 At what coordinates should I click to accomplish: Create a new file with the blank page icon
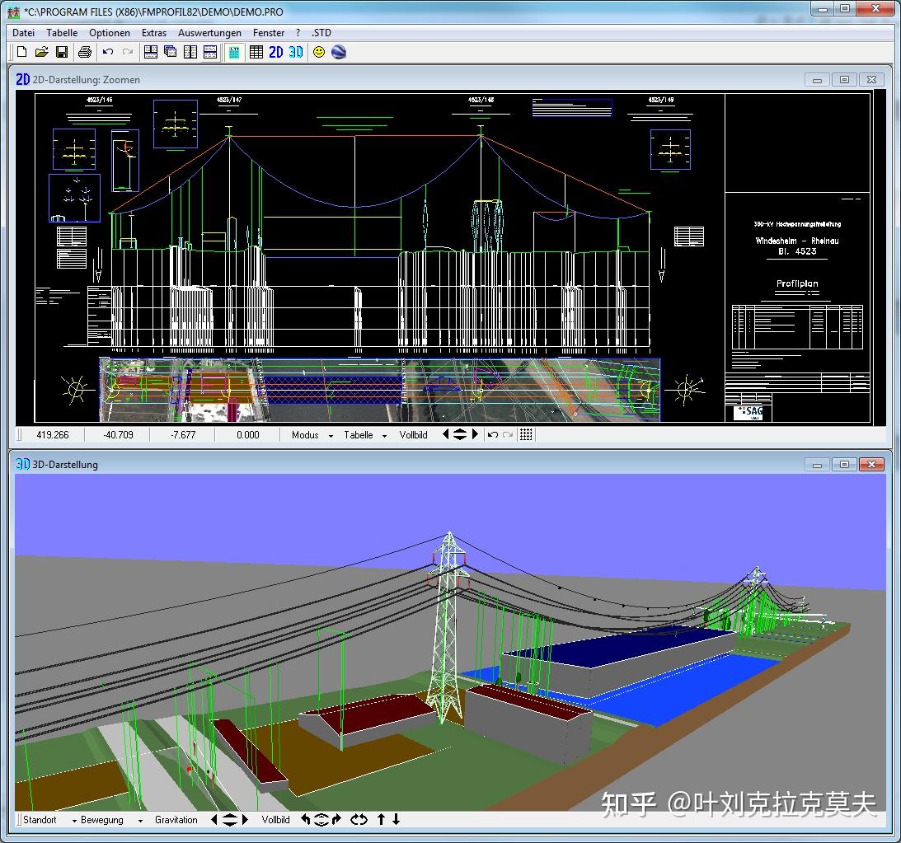[x=22, y=52]
